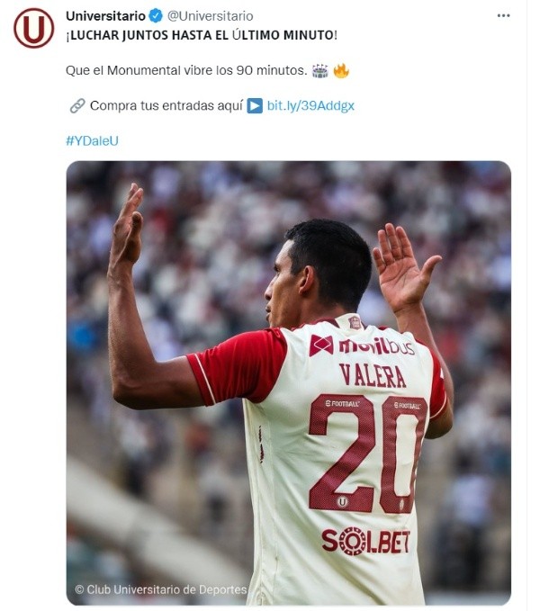Click the LUCHAR JUNTOS headline text
The width and height of the screenshot is (540, 611).
[202, 35]
